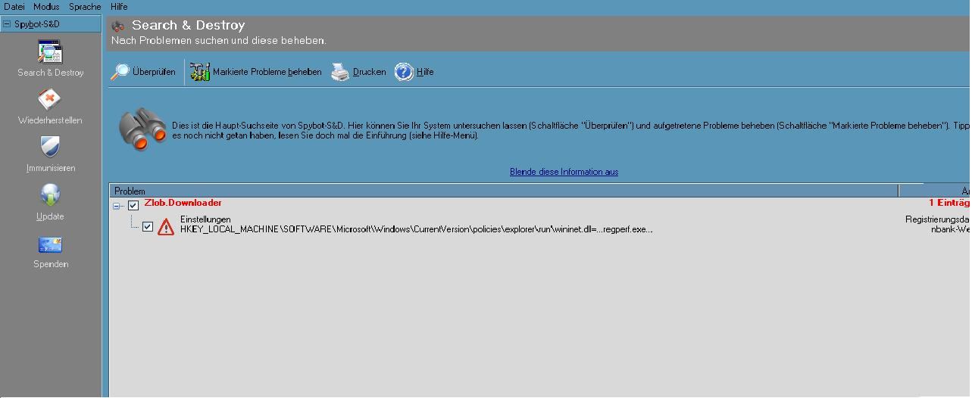Open the Modus menu
The image size is (972, 398).
46,7
